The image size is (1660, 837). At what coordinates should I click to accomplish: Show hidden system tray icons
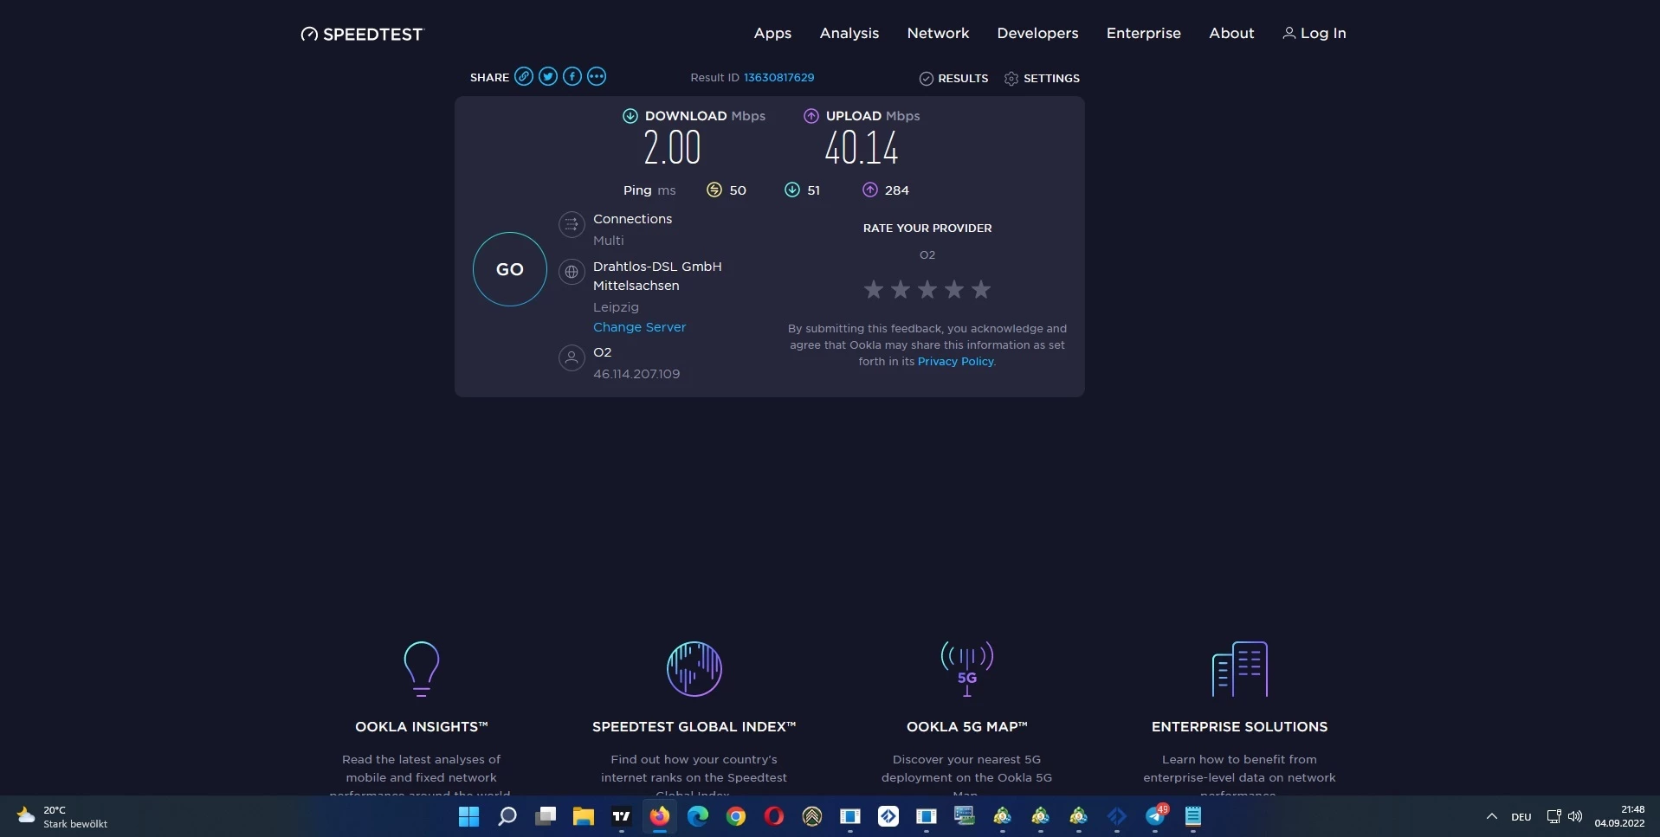coord(1491,816)
